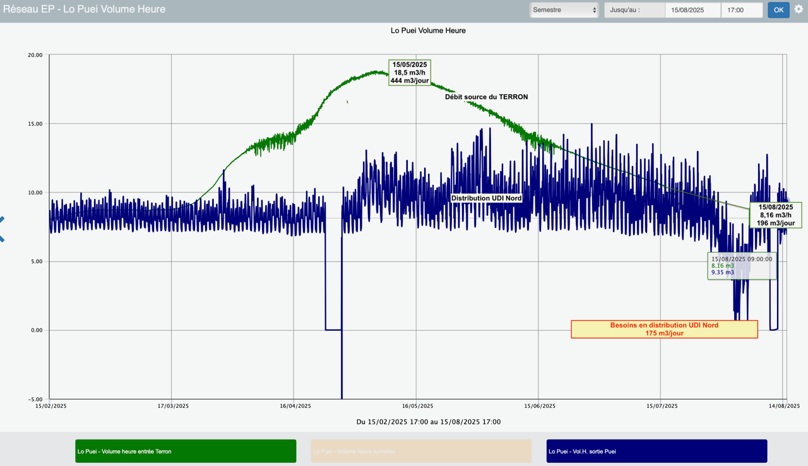808x466 pixels.
Task: Click the 17:00 time field
Action: (x=741, y=10)
